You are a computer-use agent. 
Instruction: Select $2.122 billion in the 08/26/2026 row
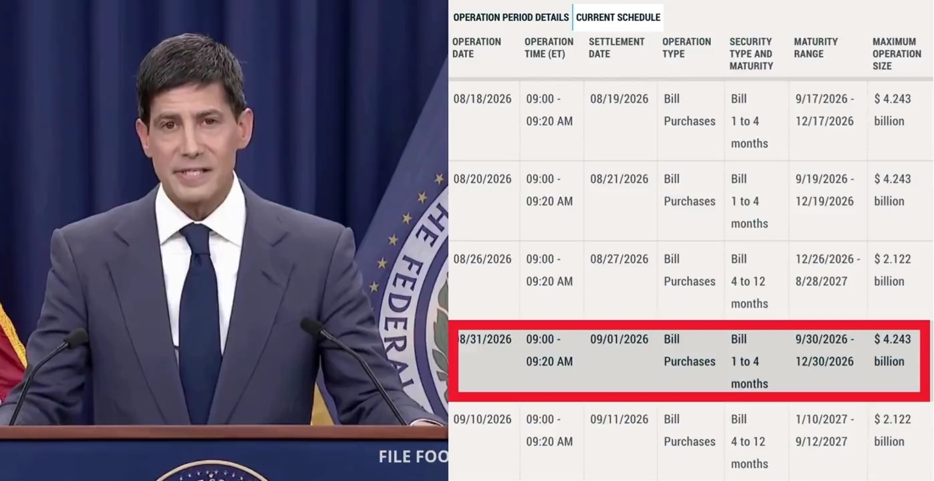pos(893,271)
